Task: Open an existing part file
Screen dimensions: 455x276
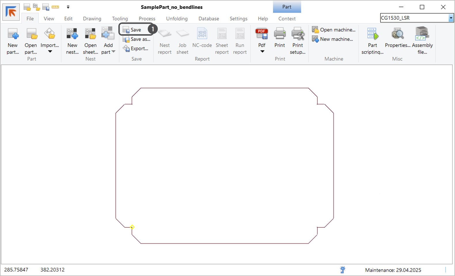Action: click(31, 34)
